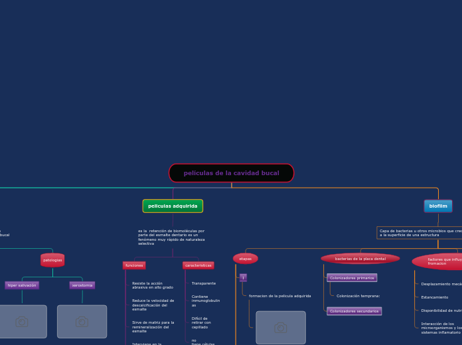
Task: Open image placeholder under 'xerostomia'
Action: point(82,321)
